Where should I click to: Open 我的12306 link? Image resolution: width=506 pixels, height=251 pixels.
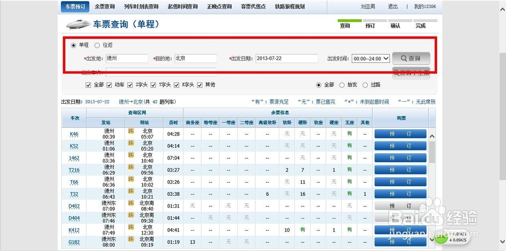coord(425,7)
